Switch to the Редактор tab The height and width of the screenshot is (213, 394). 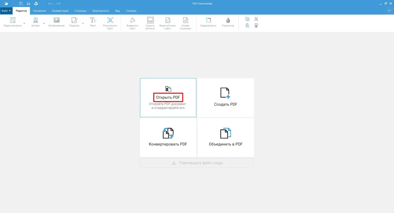[21, 11]
